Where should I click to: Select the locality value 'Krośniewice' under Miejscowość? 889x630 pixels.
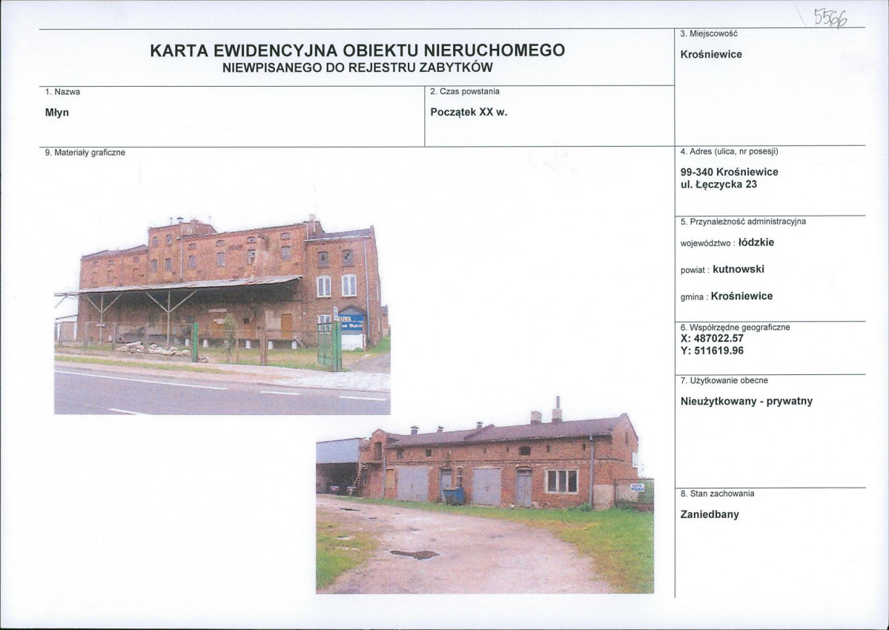click(x=711, y=54)
